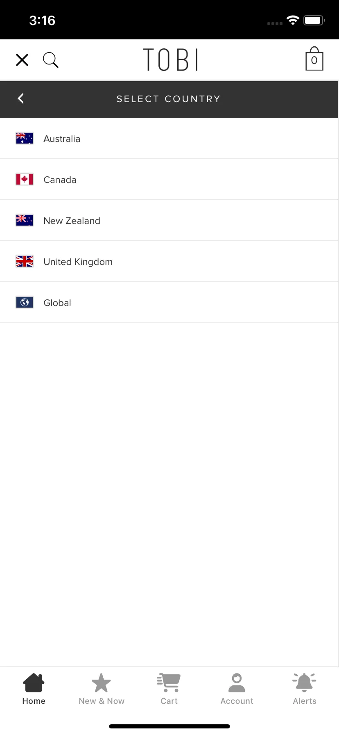339x735 pixels.
Task: Tap the Canada flag icon
Action: [x=25, y=179]
